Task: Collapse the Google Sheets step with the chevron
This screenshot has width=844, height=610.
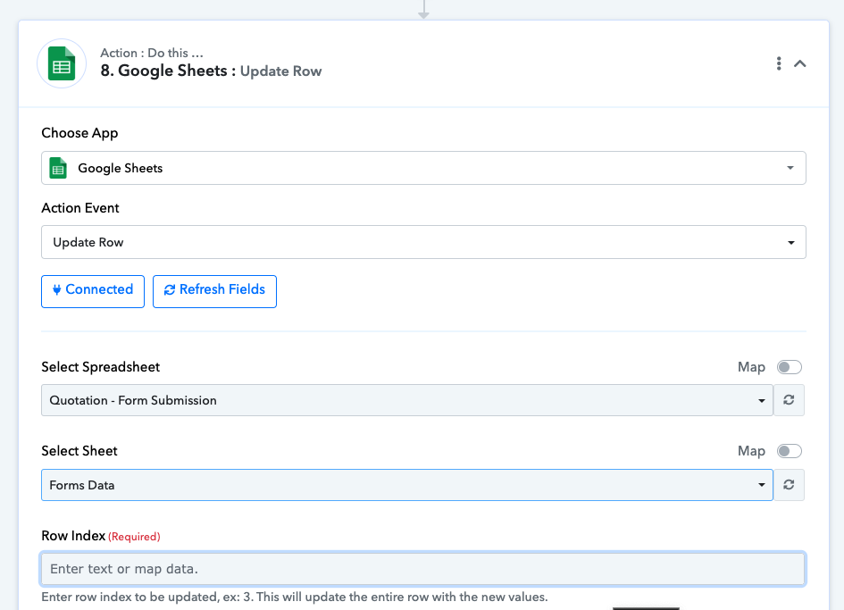Action: pos(800,63)
